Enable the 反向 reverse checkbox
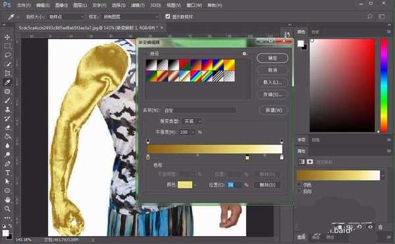Viewport: 395px width, 244px height. point(300,191)
